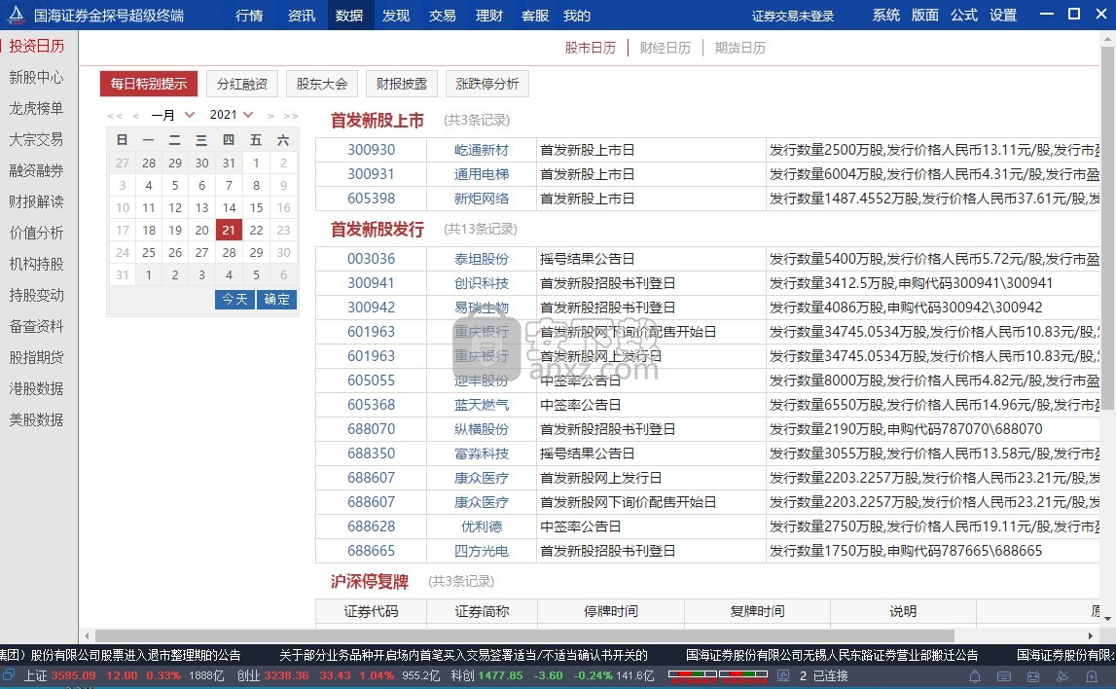Click 每日特别提示 button
This screenshot has width=1116, height=689.
[148, 84]
